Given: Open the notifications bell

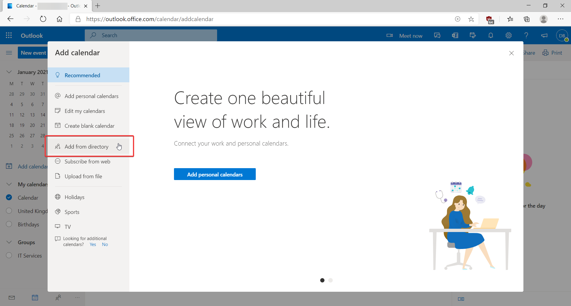Looking at the screenshot, I should pyautogui.click(x=491, y=35).
